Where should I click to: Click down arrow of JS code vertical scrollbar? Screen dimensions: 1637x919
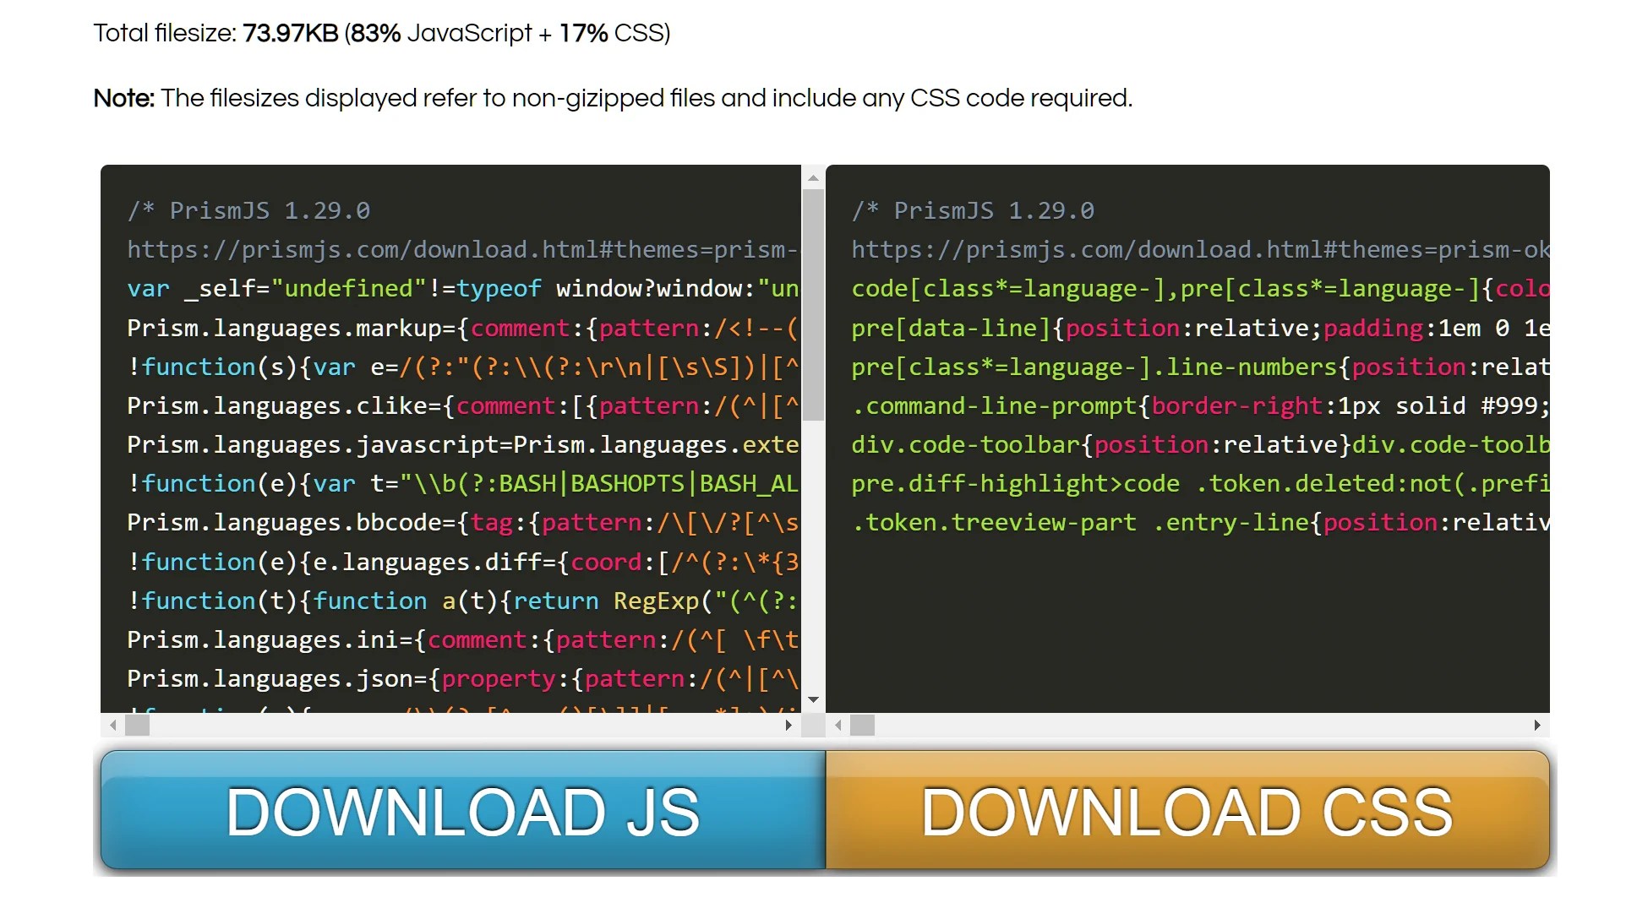tap(813, 699)
